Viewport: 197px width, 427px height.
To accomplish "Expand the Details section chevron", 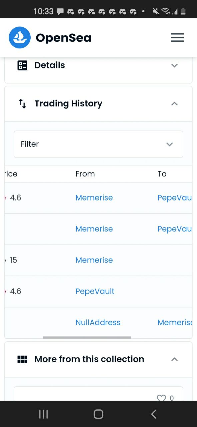I will click(174, 65).
